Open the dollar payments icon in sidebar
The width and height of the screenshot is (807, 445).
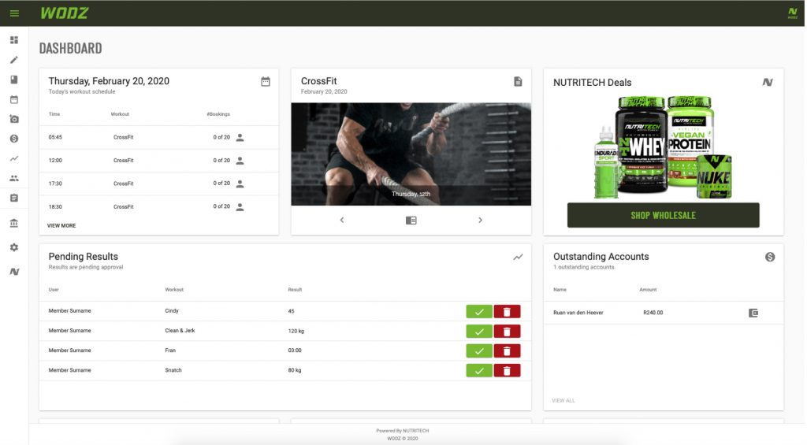tap(14, 139)
